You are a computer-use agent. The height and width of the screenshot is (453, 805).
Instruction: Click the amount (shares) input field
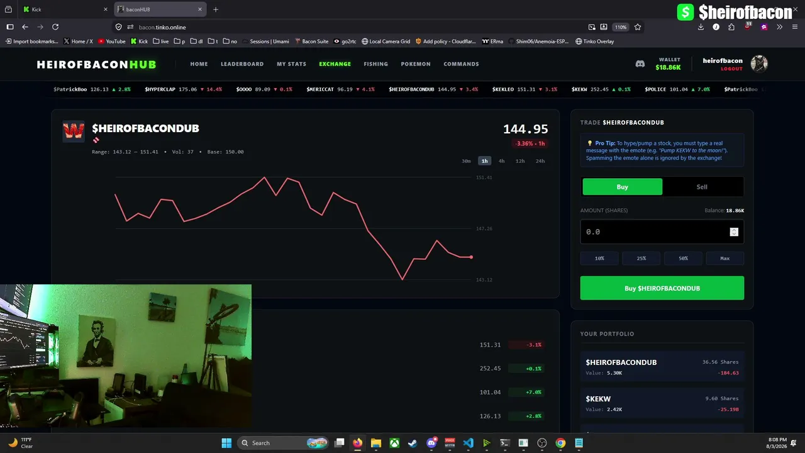[662, 232]
